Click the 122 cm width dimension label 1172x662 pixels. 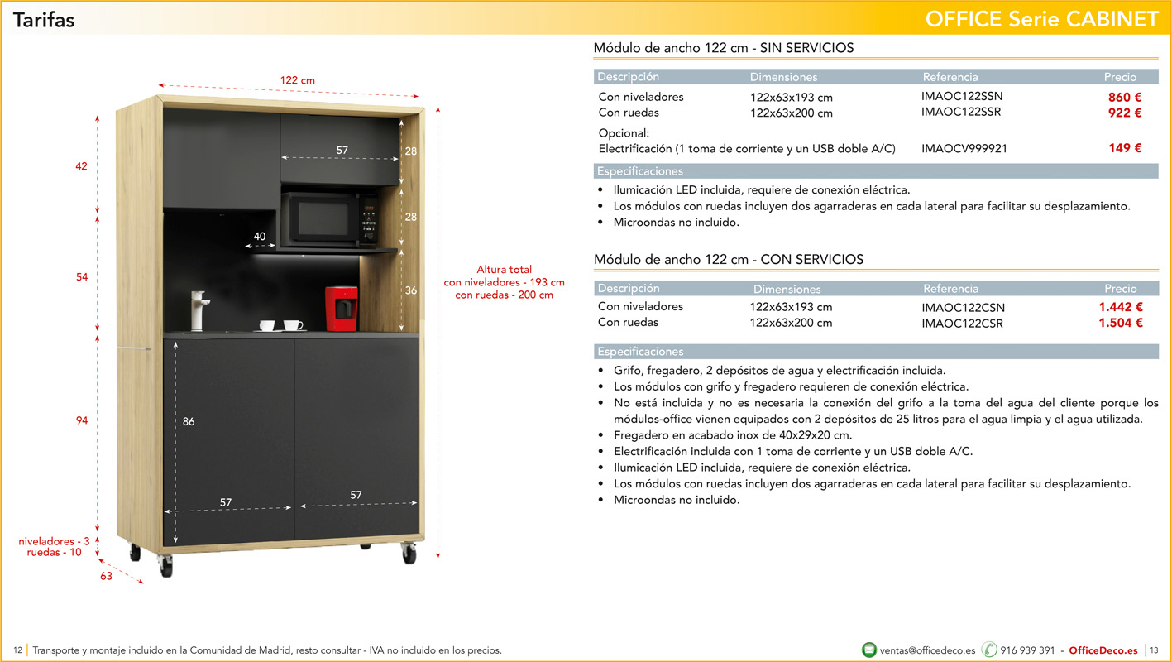[297, 80]
